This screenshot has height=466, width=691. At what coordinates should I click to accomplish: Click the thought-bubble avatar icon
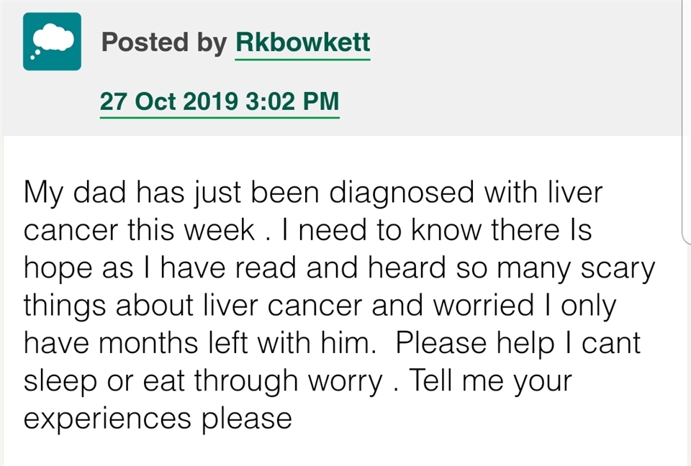coord(52,42)
